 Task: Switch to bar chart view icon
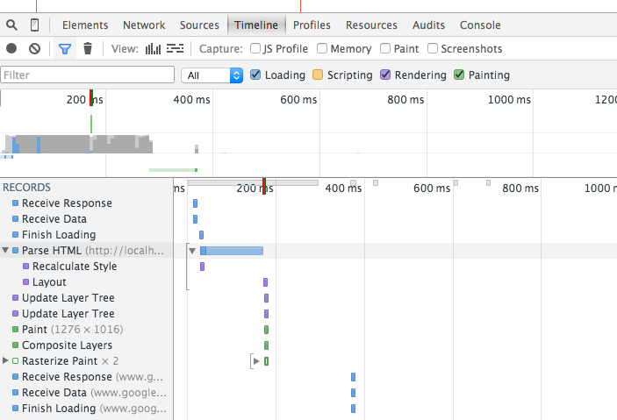[153, 49]
